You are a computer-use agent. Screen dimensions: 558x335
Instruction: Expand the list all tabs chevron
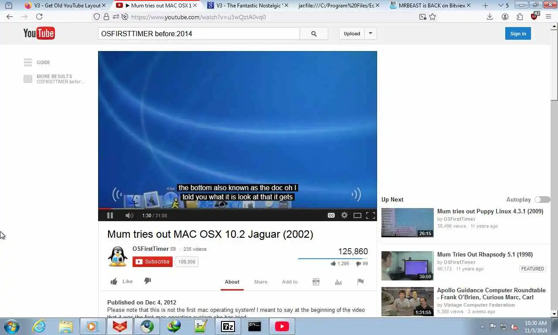[501, 6]
